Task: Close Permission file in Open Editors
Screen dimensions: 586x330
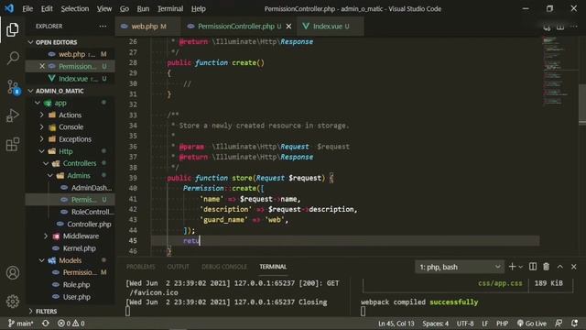Action: coord(42,66)
